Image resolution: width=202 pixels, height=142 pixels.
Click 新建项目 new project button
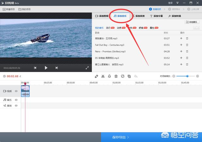[x=9, y=9]
